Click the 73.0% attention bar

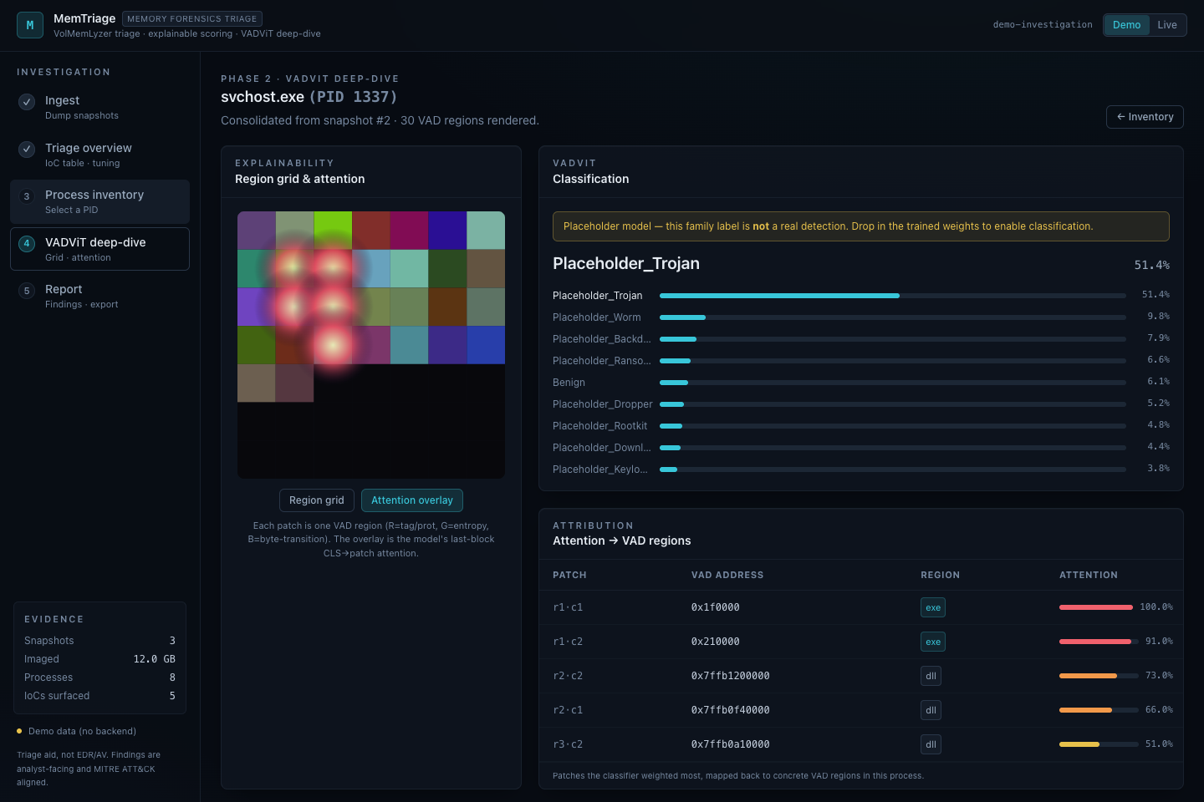tap(1099, 676)
